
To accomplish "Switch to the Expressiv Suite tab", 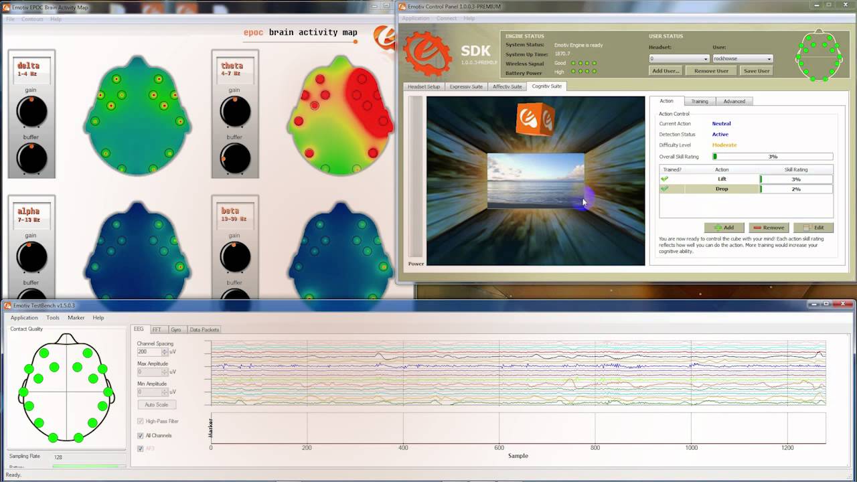I will point(466,86).
